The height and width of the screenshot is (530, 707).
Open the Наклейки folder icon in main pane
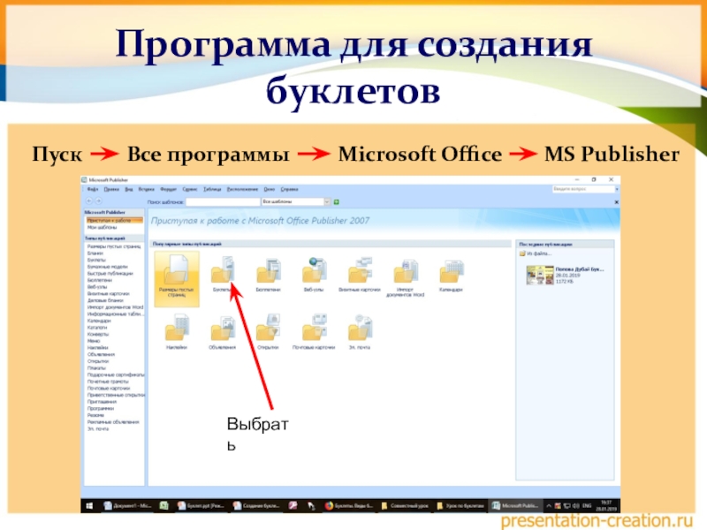177,328
